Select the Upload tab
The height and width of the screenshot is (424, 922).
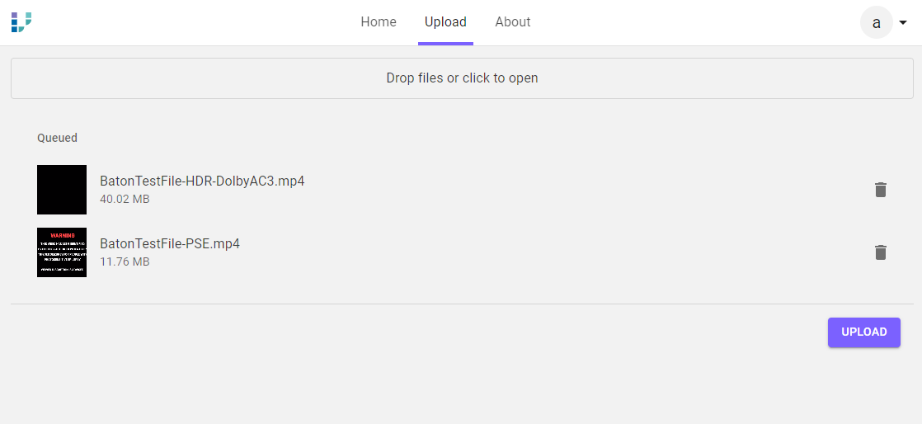(x=445, y=22)
